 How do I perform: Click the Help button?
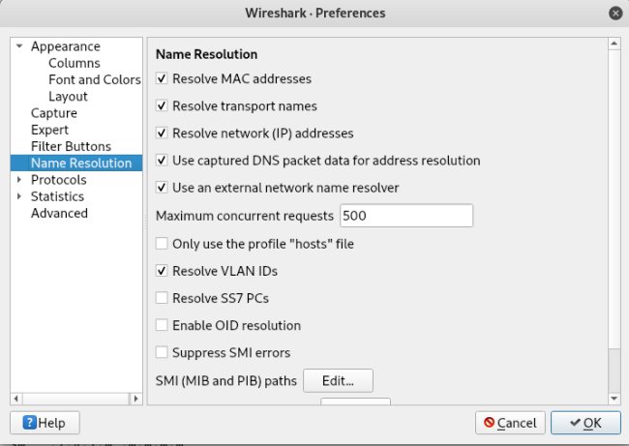44,423
